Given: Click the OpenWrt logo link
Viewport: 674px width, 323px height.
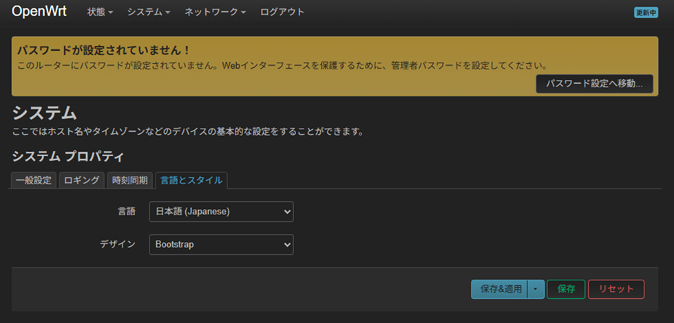Looking at the screenshot, I should tap(39, 12).
